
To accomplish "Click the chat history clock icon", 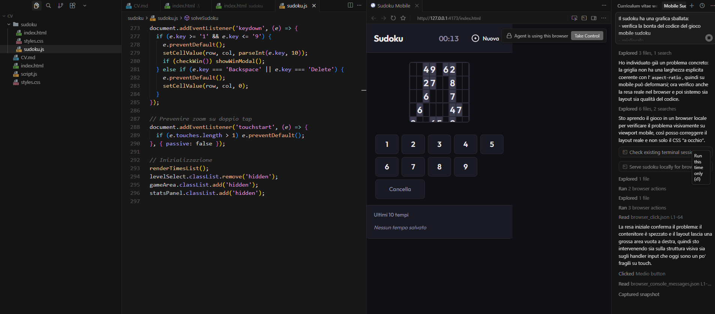I will coord(702,6).
